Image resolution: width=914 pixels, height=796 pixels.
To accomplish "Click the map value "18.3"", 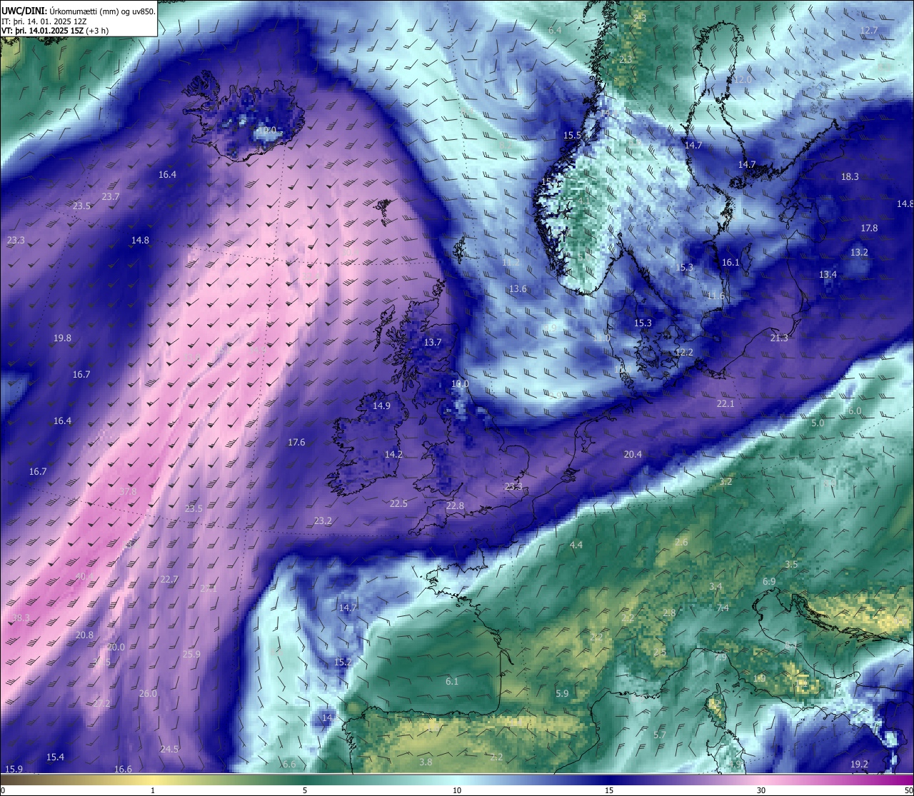I will [850, 177].
